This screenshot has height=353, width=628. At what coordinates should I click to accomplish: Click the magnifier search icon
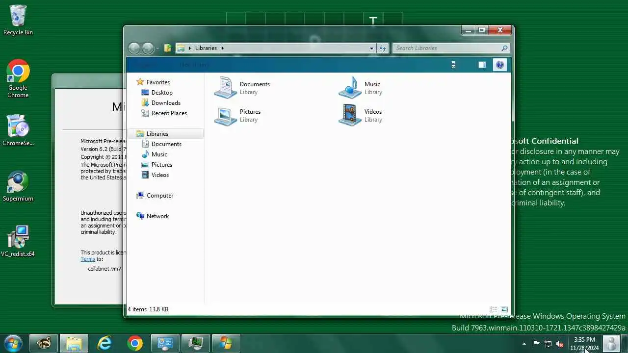(x=504, y=48)
